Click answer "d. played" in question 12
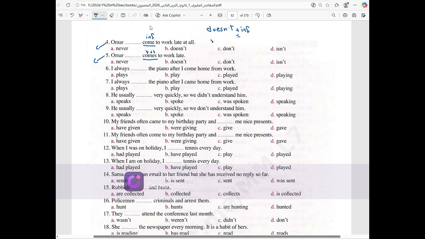Screen dimensions: 425x239 (281, 154)
